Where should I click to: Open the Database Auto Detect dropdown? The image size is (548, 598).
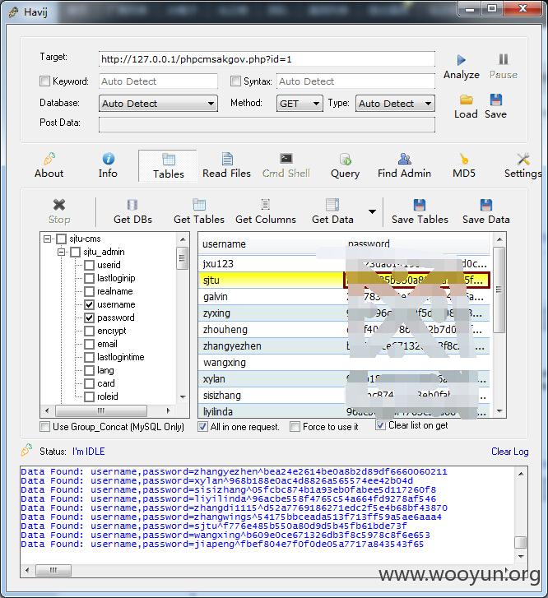pyautogui.click(x=158, y=104)
